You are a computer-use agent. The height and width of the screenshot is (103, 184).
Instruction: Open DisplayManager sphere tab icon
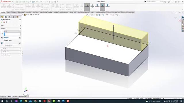pyautogui.click(x=17, y=17)
